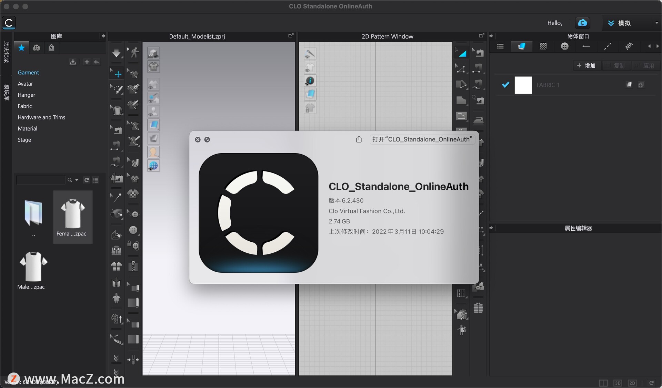The image size is (662, 388).
Task: Select the Select/Move tool with blue cross
Action: 117,73
